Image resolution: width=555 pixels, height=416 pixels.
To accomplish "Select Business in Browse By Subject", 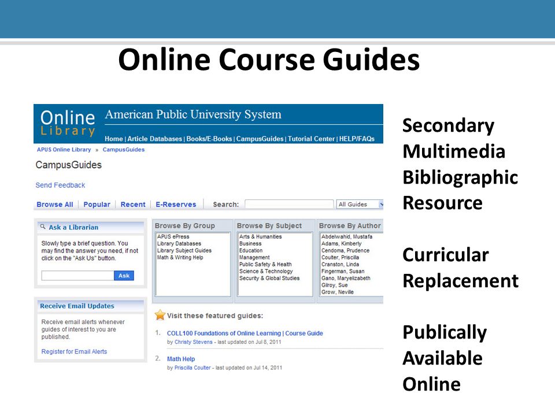I will 250,244.
